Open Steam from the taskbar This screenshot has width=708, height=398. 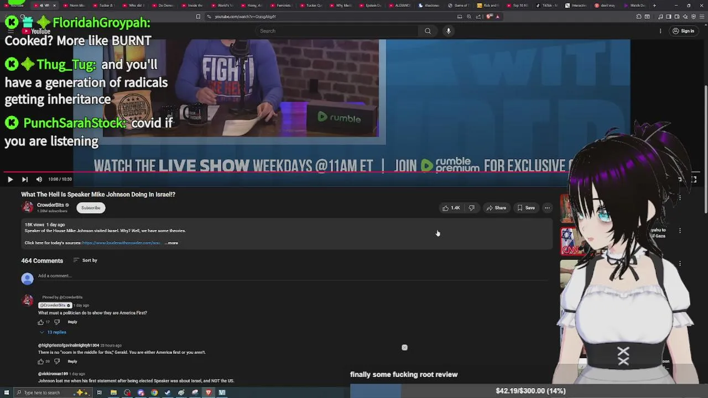pos(168,392)
